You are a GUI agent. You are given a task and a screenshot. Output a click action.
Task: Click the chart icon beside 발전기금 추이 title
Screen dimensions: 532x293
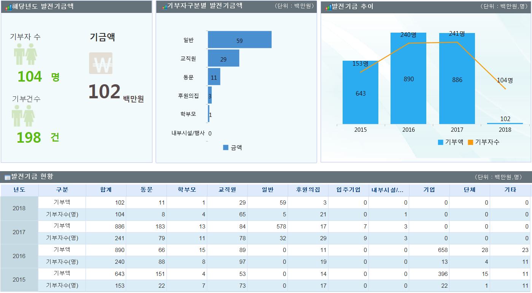(x=328, y=7)
